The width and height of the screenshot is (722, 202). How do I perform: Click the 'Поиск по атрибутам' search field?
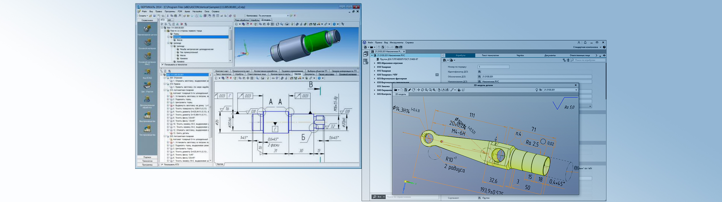pyautogui.click(x=589, y=60)
